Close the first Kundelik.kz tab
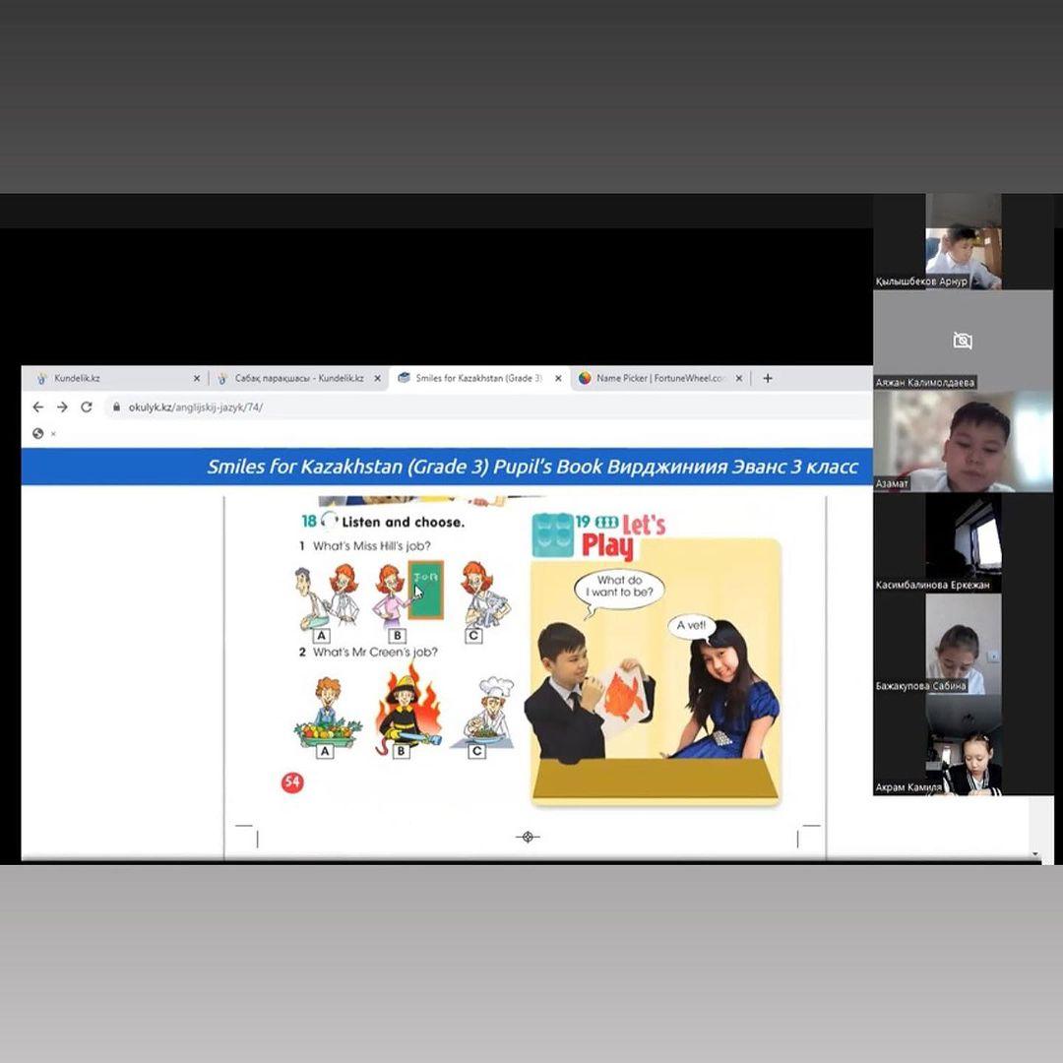The image size is (1063, 1063). pyautogui.click(x=197, y=378)
